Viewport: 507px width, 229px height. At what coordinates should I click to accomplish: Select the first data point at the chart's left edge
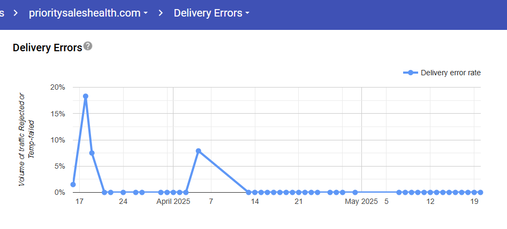73,185
